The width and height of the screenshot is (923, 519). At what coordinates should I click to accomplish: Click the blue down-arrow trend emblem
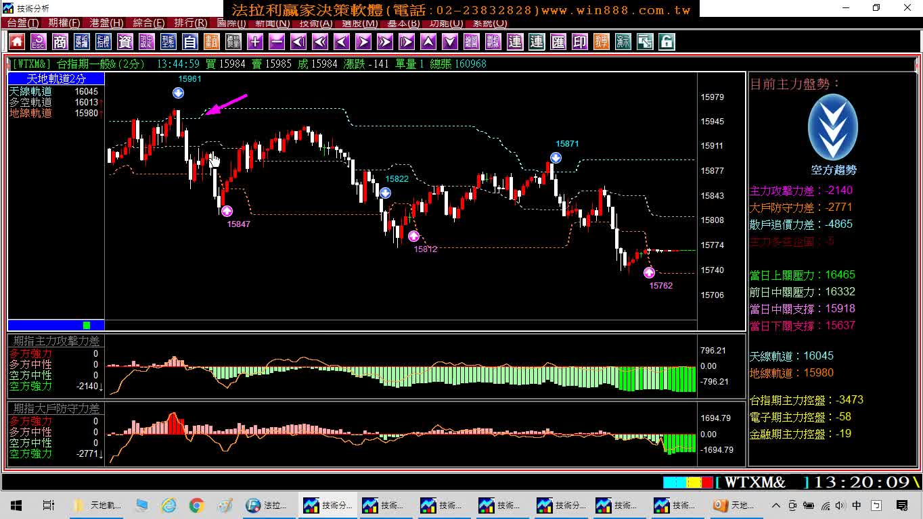point(833,128)
